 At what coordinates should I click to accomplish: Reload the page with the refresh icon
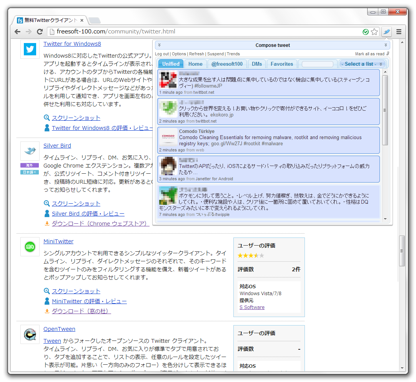pyautogui.click(x=40, y=32)
